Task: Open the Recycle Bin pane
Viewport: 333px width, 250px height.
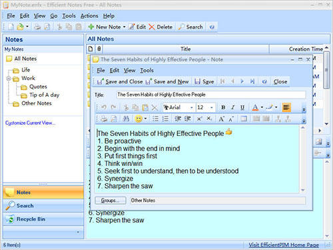Action: (x=43, y=219)
